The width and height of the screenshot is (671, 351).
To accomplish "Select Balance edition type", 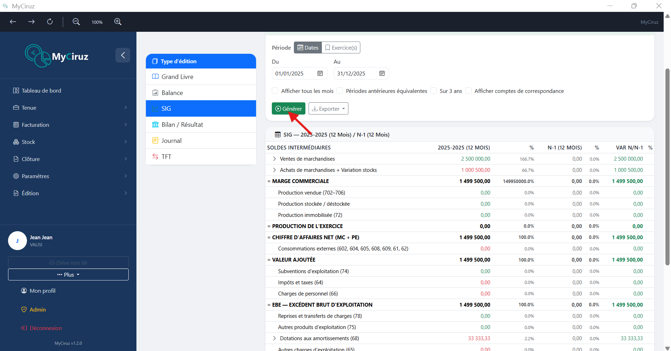I will pyautogui.click(x=201, y=93).
